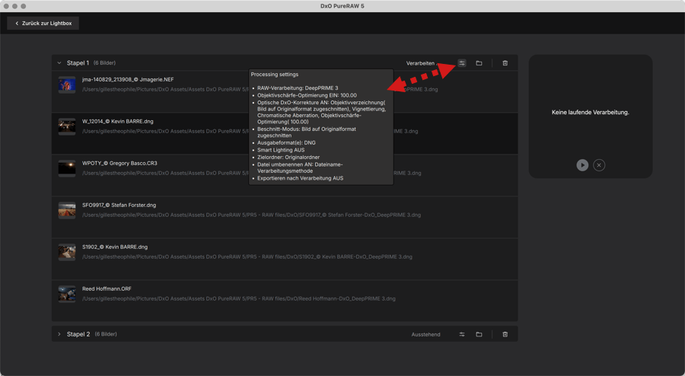Image resolution: width=685 pixels, height=376 pixels.
Task: Select thumbnail of W_12014 Kevin BARRE.dng
Action: [67, 126]
